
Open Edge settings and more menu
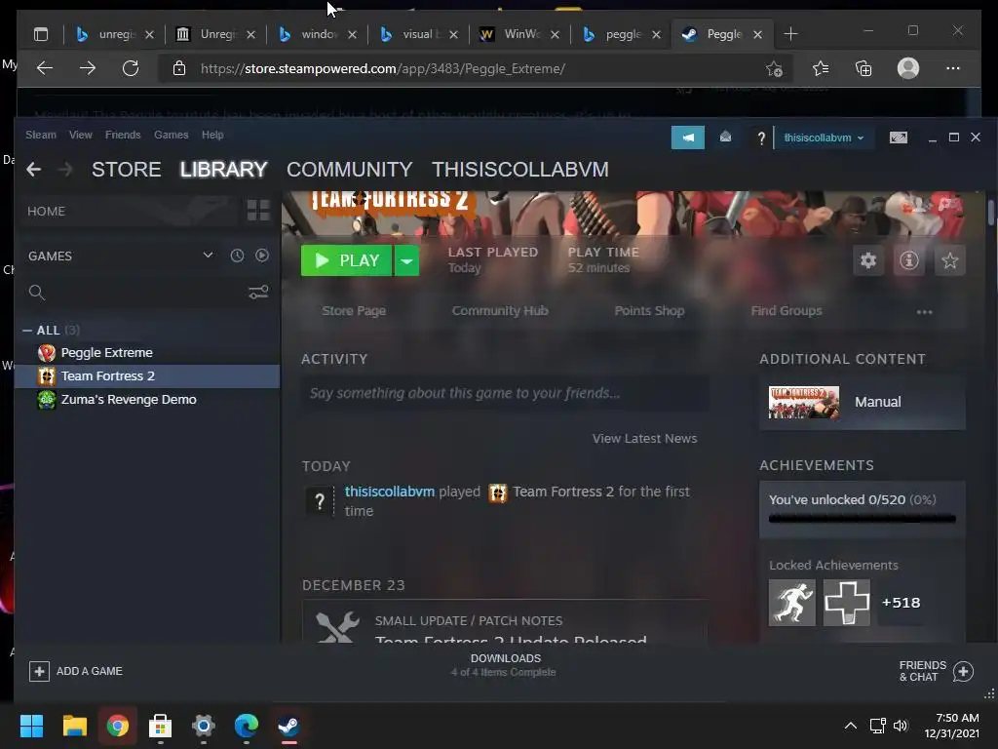pos(953,68)
